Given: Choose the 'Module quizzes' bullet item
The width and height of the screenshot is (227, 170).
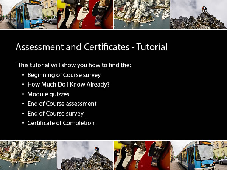Looking at the screenshot, I should tap(48, 94).
